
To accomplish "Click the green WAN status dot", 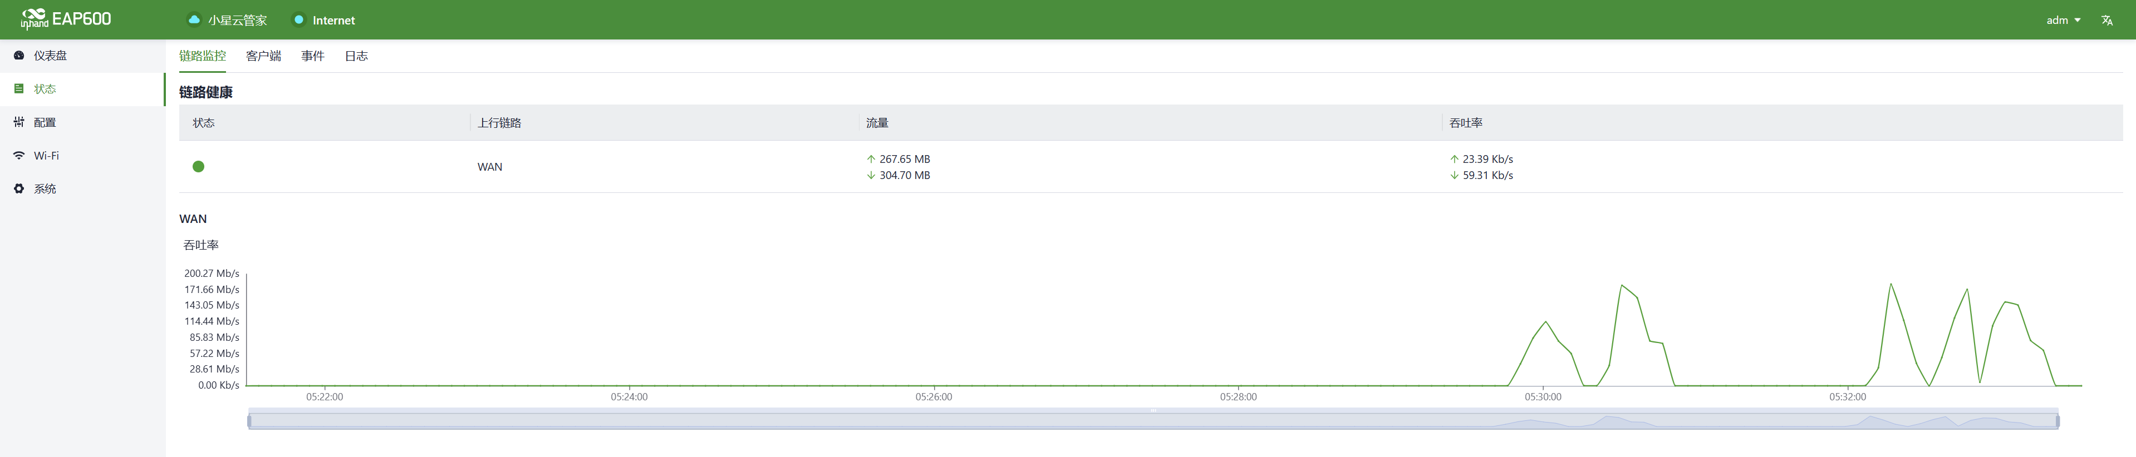I will (x=198, y=166).
